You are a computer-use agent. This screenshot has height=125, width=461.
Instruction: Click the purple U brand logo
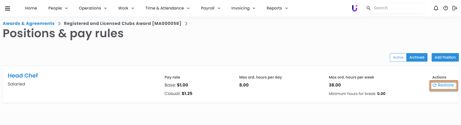pos(355,8)
